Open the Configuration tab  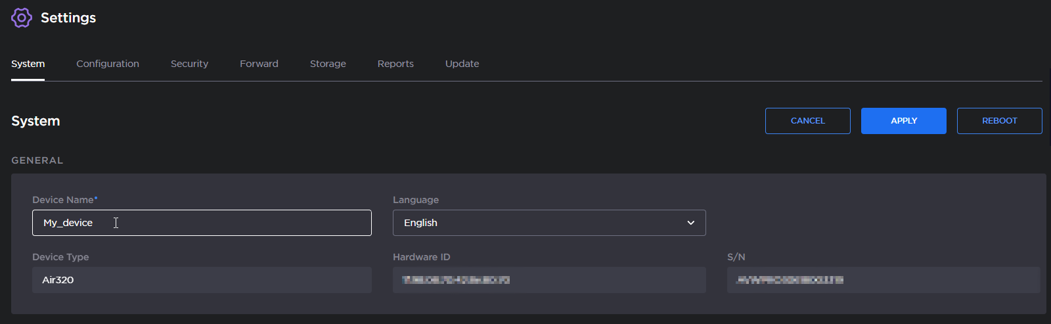(x=108, y=64)
